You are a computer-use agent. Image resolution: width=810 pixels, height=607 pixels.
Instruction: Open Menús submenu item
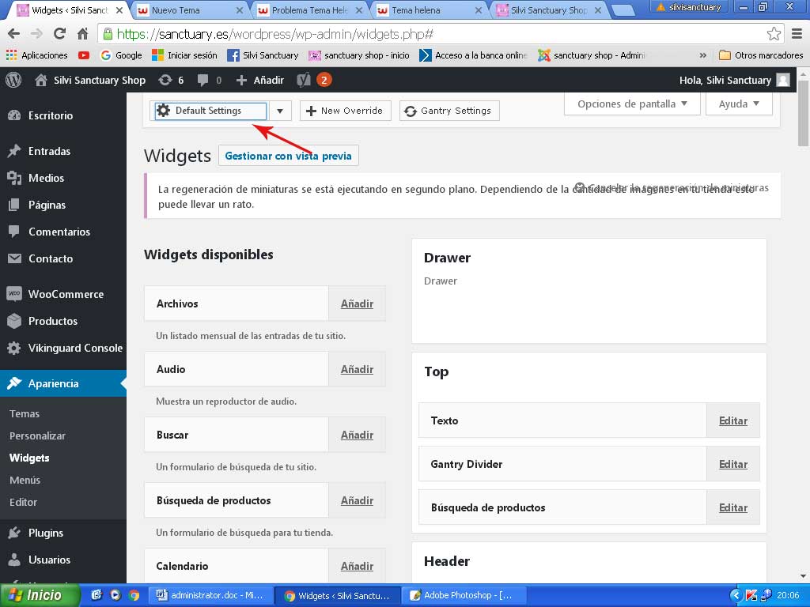[25, 480]
